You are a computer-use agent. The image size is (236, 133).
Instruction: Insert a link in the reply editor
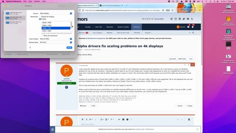coord(119,119)
